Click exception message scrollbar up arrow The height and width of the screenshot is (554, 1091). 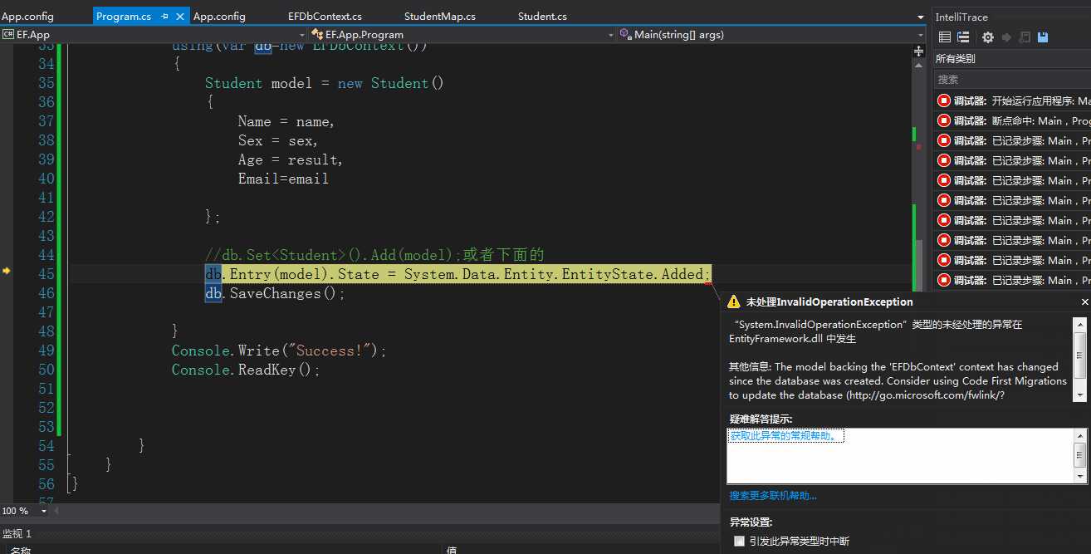[1080, 326]
